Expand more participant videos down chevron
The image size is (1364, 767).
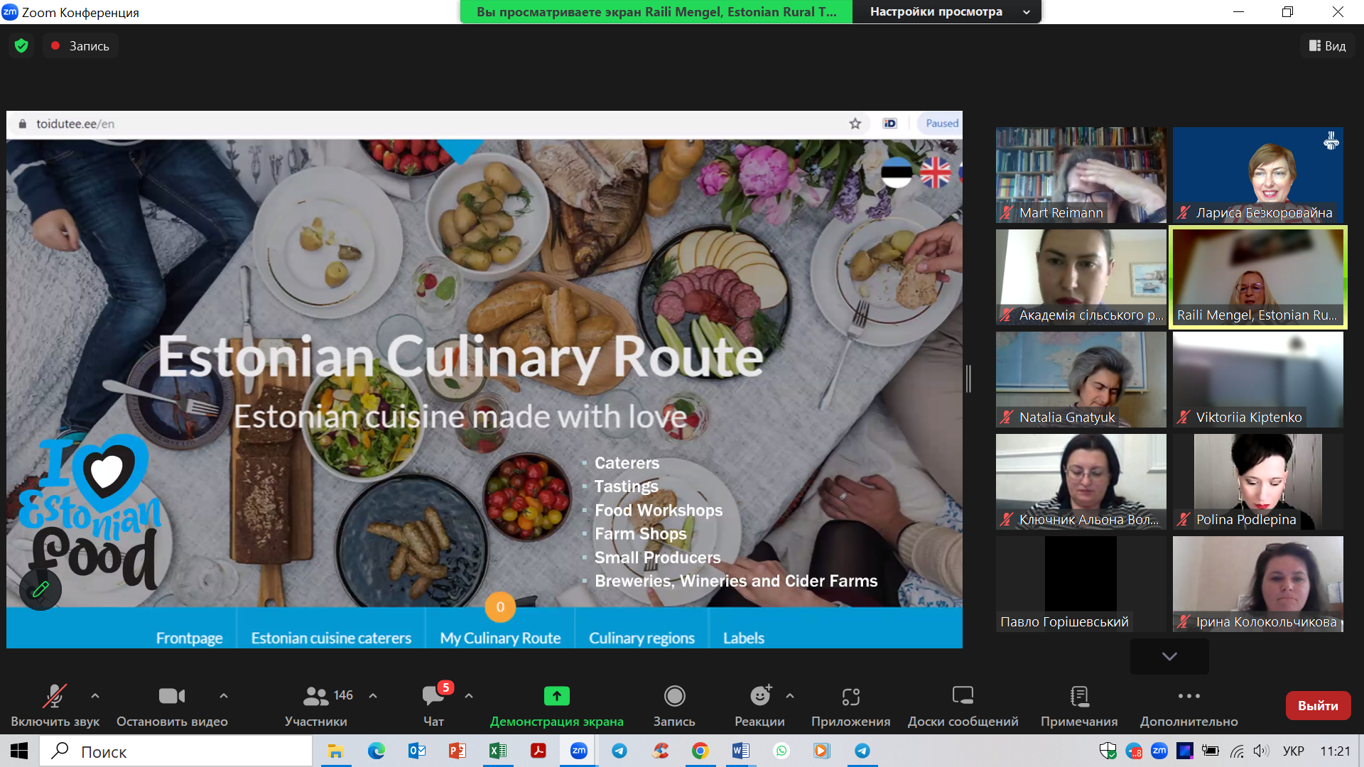pyautogui.click(x=1169, y=656)
